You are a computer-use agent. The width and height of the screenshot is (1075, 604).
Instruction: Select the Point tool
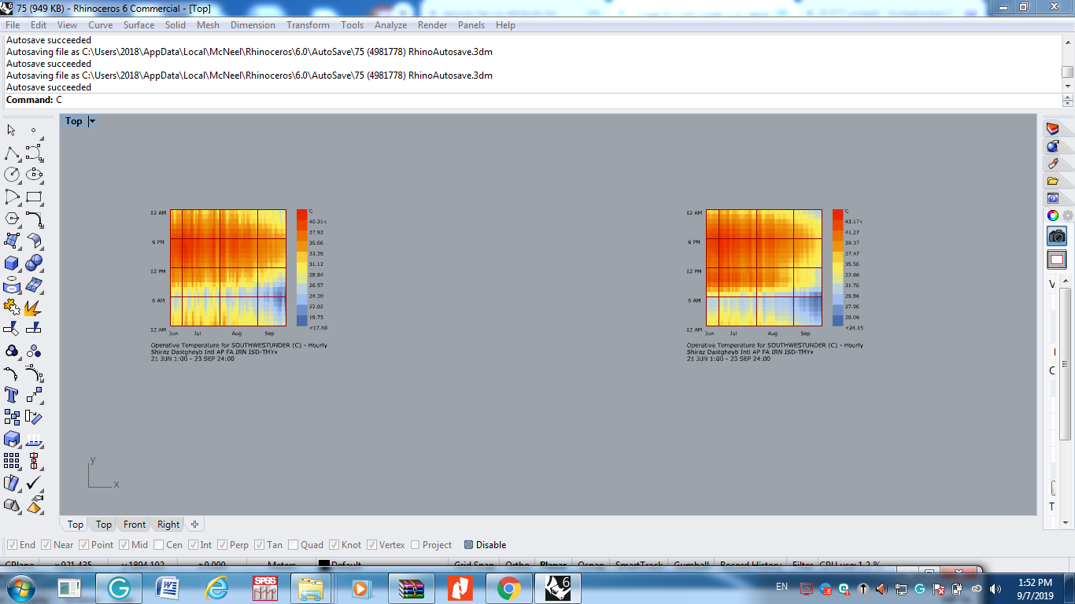coord(34,131)
